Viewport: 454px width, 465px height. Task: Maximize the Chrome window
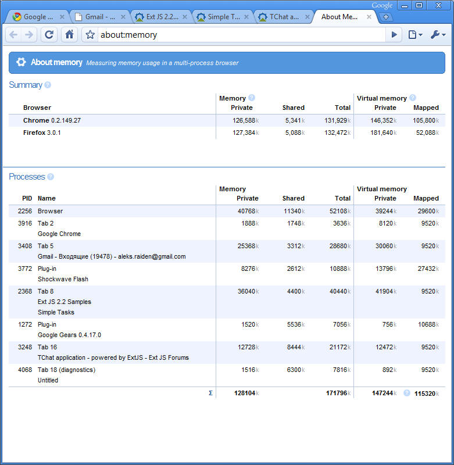pos(419,6)
